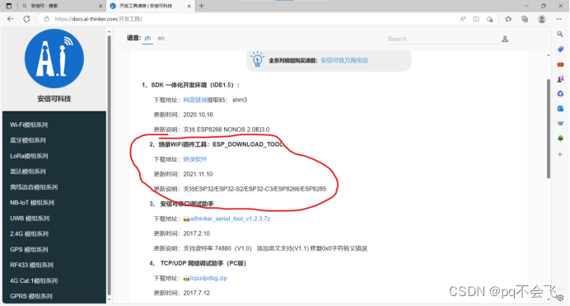Download aithinker_serial_tool_v1.2.3.7z
The image size is (570, 306).
[x=230, y=219]
